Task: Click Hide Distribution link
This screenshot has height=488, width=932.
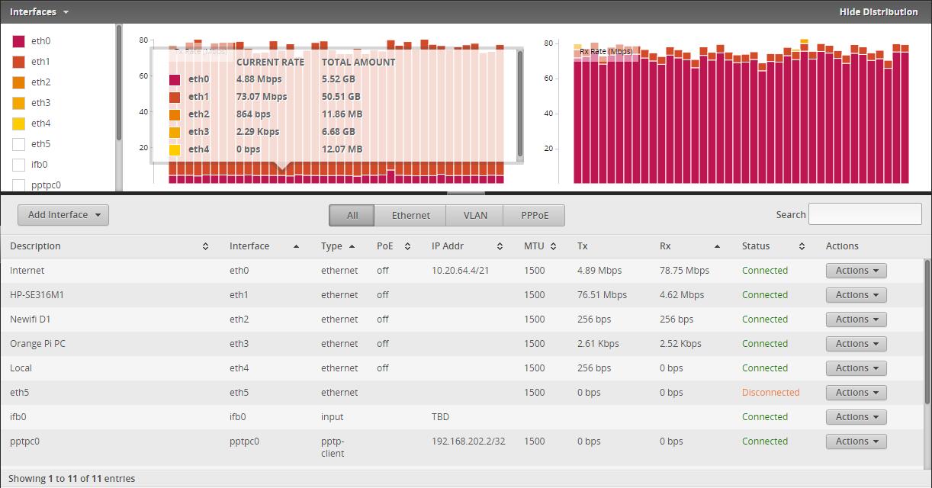Action: point(879,11)
